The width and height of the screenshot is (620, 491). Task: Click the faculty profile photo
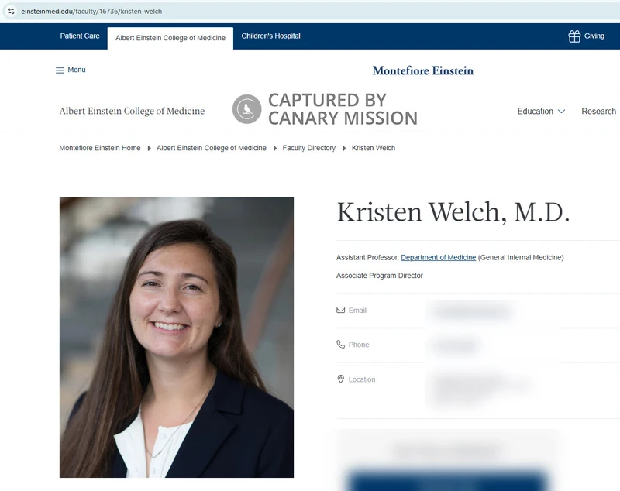(x=177, y=337)
